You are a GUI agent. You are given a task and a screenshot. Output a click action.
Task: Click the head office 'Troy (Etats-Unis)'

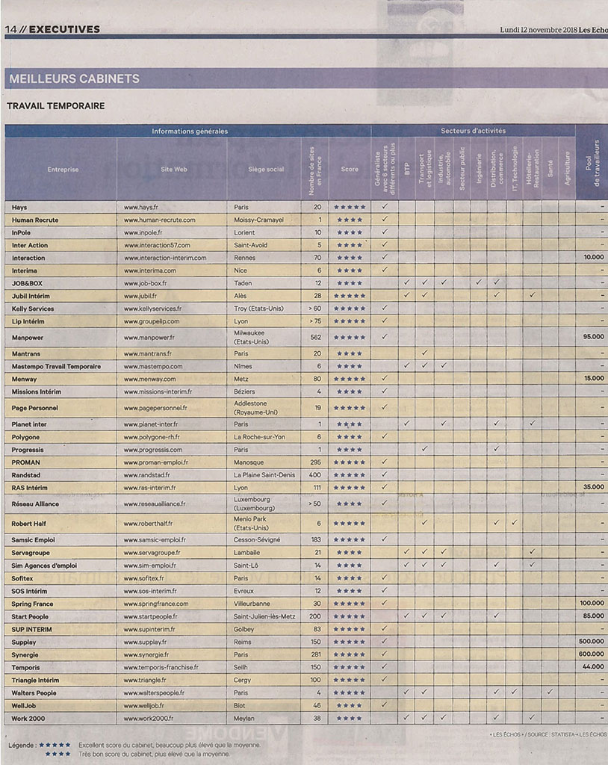[x=258, y=309]
